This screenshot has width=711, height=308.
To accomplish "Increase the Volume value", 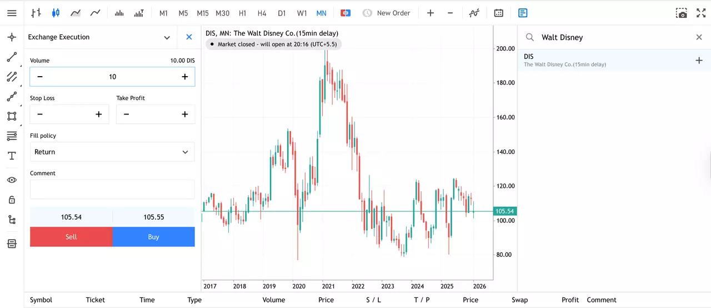I will (x=185, y=77).
